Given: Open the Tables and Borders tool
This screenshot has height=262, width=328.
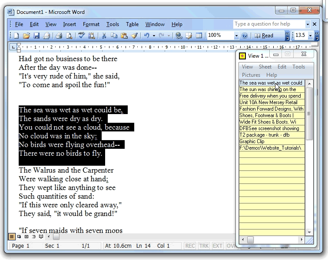Looking at the screenshot, I should click(189, 36).
